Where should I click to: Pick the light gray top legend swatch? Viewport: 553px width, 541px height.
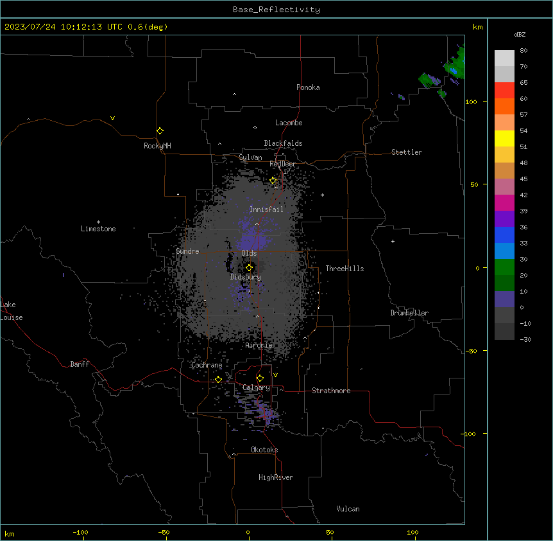pyautogui.click(x=504, y=58)
